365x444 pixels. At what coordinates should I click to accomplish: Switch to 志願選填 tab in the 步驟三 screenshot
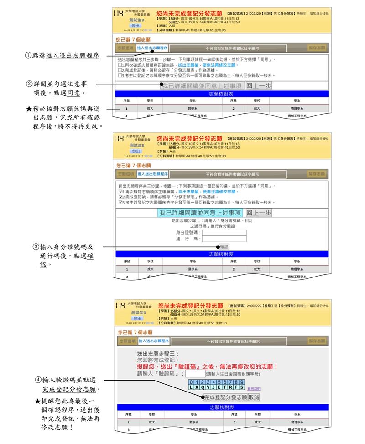(127, 341)
